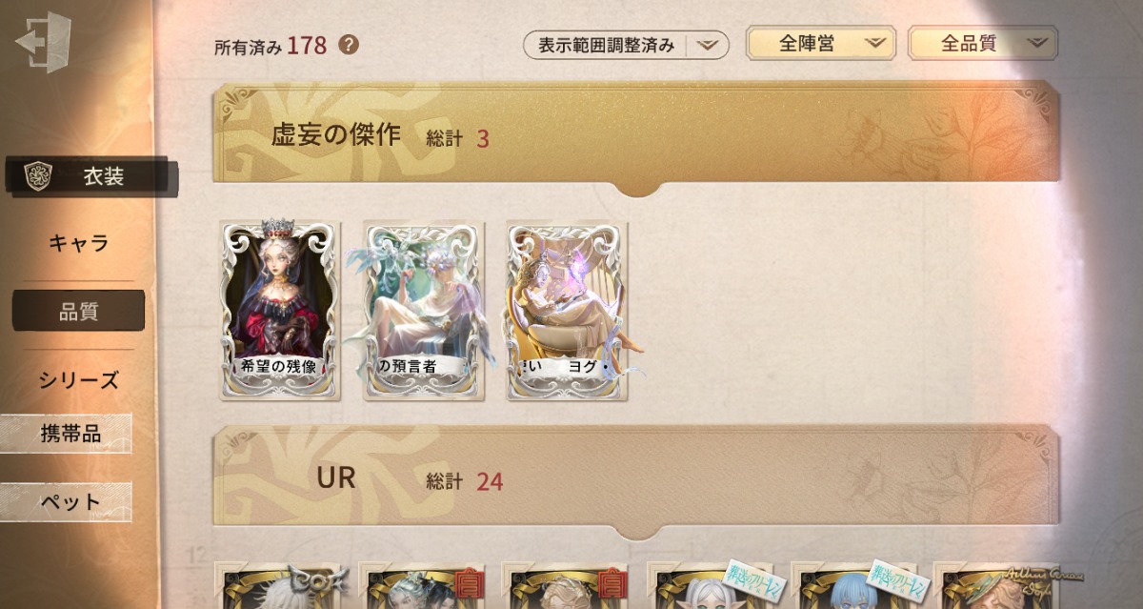1143x609 pixels.
Task: Select the first UR costume with COA badge
Action: pyautogui.click(x=280, y=585)
